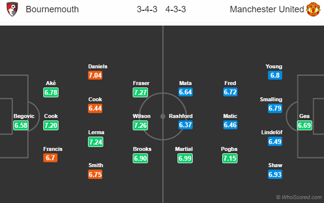Screen dimensions: 324x203
Task: Click the WhoScored.com copyright watermark
Action: (299, 197)
